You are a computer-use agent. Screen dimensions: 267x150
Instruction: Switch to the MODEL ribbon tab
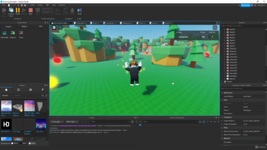(40, 5)
